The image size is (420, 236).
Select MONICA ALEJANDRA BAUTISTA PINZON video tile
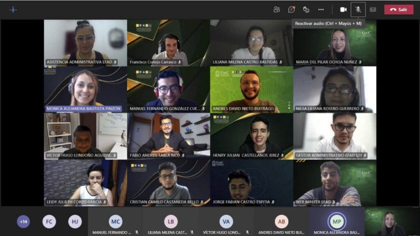click(x=85, y=90)
